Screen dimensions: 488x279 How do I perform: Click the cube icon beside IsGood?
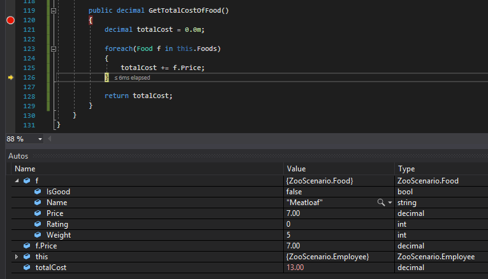coord(38,192)
